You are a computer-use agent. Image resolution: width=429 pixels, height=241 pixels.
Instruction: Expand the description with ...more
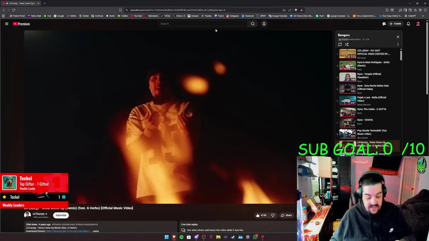tap(95, 231)
